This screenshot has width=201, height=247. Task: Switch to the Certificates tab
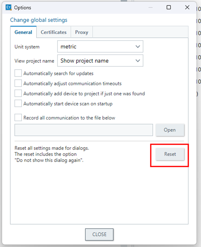point(53,32)
